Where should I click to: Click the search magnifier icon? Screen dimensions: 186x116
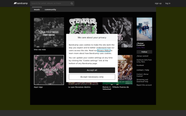click(x=72, y=3)
